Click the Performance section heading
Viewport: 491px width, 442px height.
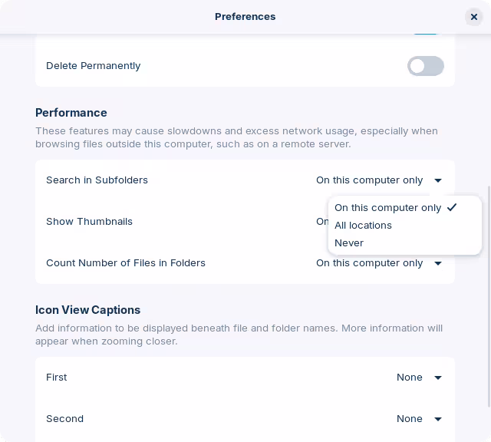pyautogui.click(x=71, y=113)
